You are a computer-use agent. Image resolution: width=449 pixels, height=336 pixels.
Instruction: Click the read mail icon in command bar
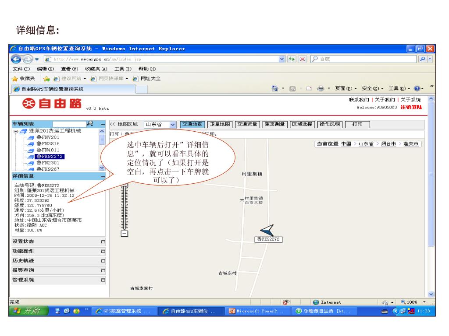point(309,88)
